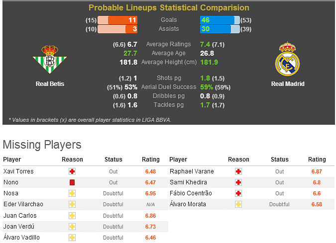Click Real Betis orange goals bar

122,20
